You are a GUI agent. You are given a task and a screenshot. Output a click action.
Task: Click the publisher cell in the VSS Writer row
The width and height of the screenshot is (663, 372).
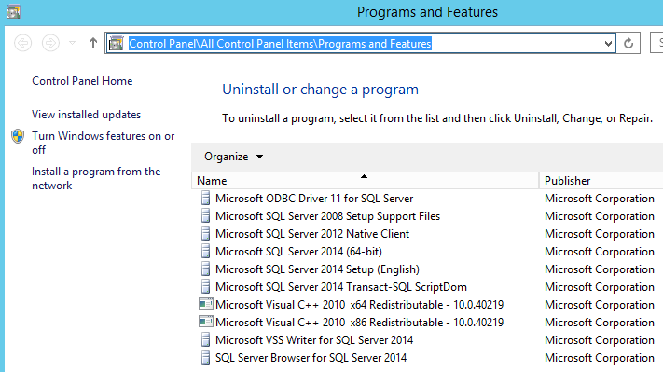click(600, 340)
